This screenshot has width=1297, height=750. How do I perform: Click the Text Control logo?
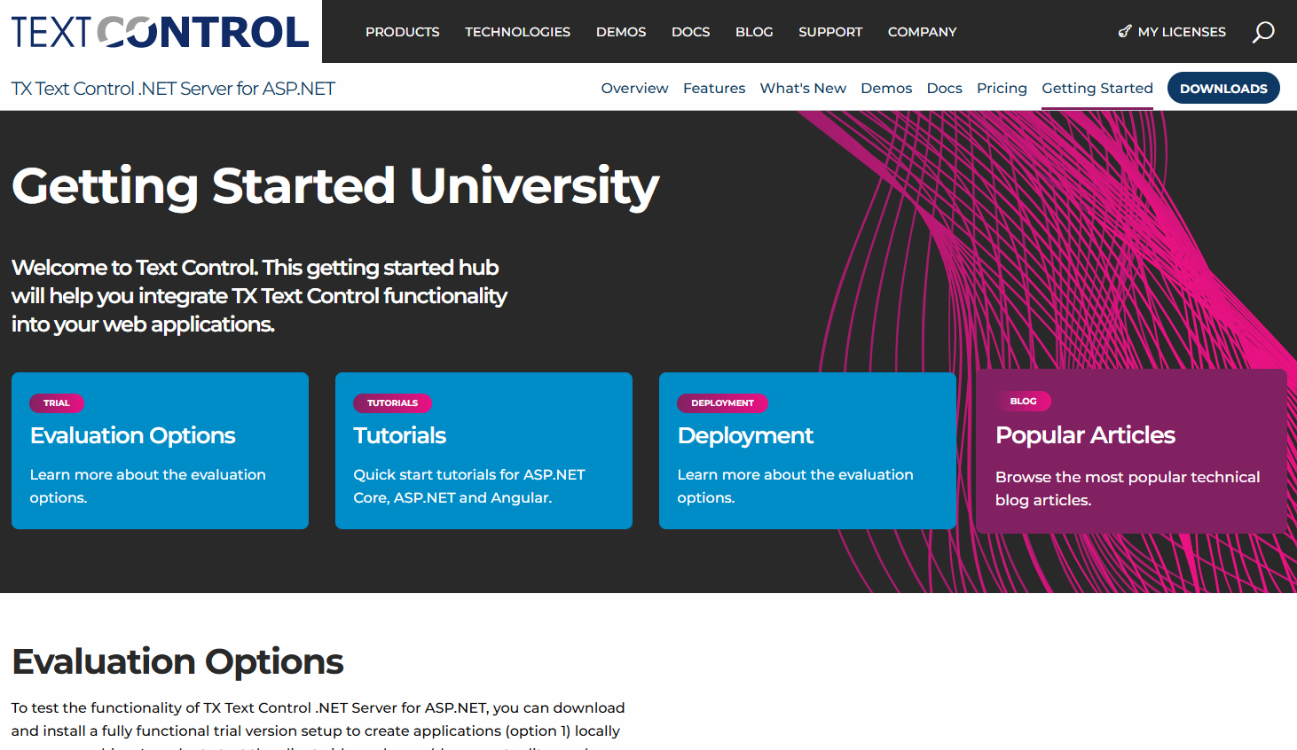point(160,32)
